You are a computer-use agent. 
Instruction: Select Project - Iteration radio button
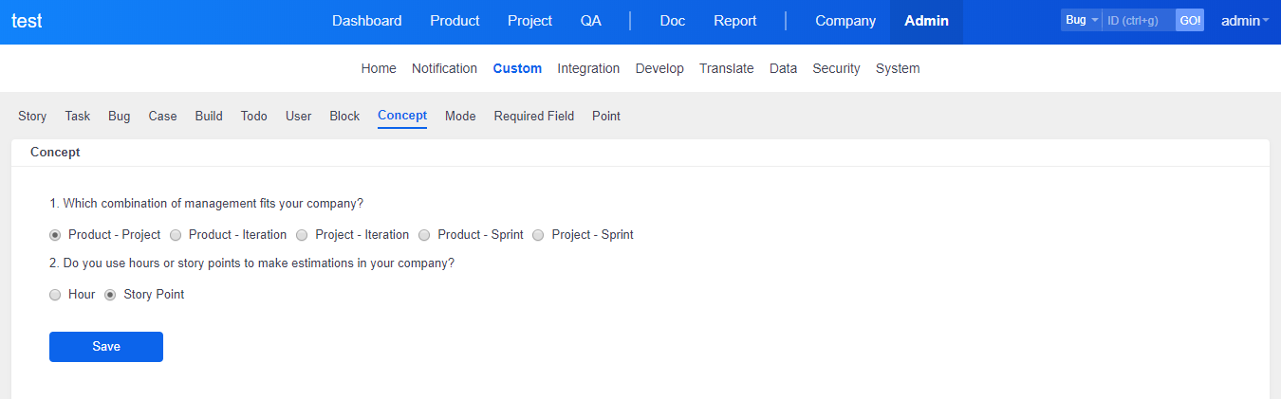click(x=302, y=235)
